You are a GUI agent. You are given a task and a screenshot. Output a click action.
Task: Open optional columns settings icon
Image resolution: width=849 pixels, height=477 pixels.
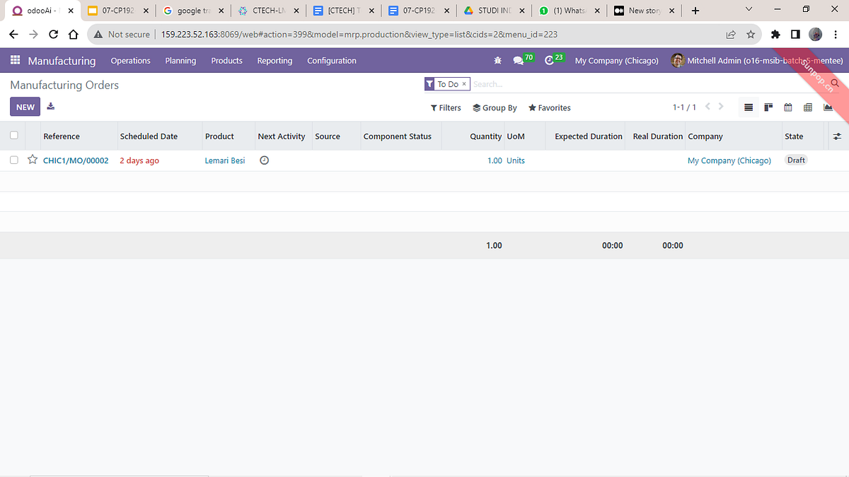point(837,136)
